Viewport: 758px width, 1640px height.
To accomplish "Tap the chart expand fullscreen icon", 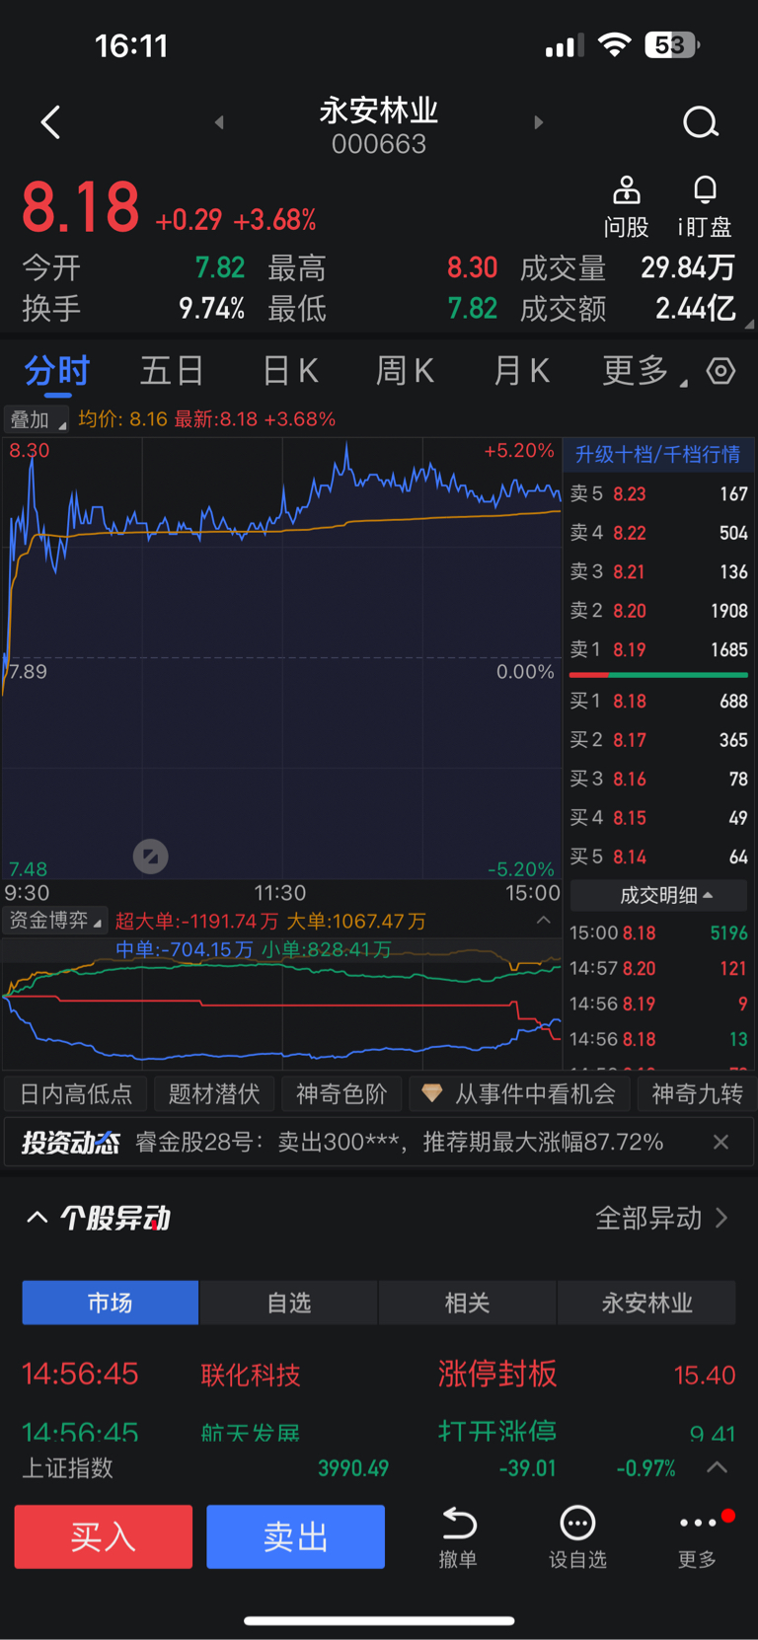I will (151, 857).
